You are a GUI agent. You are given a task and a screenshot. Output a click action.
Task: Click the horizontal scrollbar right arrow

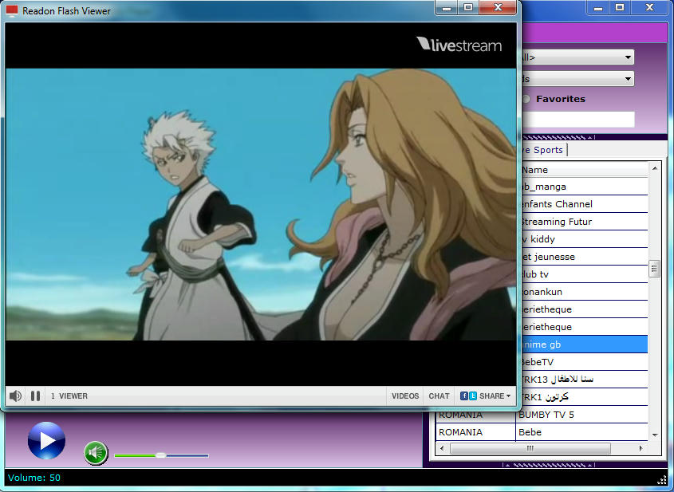[641, 448]
